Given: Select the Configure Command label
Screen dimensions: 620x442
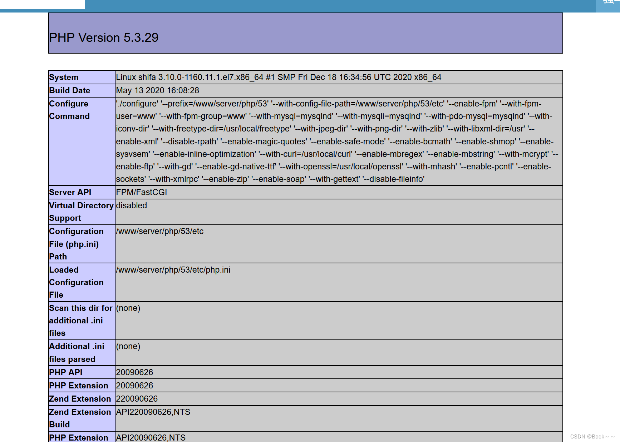Looking at the screenshot, I should point(69,110).
